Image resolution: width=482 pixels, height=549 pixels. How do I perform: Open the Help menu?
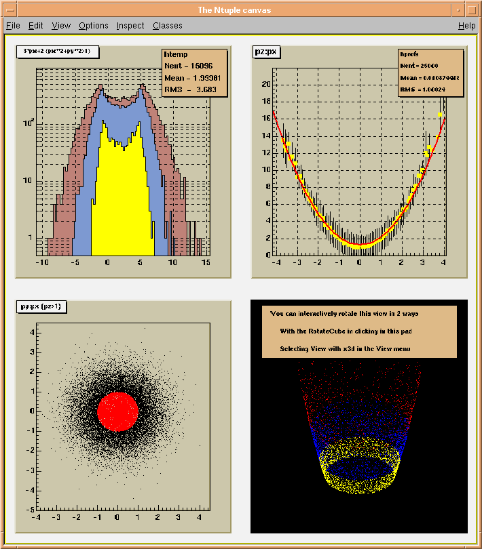coord(466,26)
